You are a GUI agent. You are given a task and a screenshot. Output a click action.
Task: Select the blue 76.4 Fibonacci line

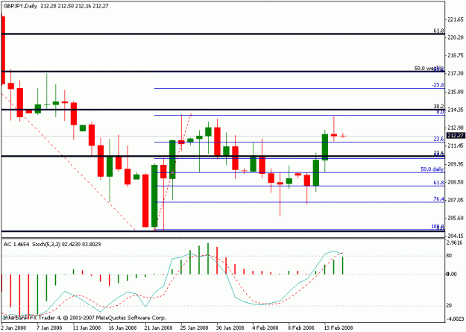[299, 202]
